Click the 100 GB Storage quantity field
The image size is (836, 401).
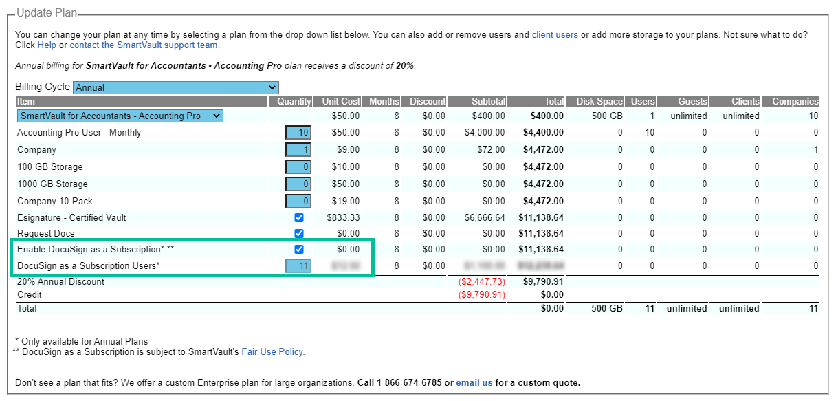pyautogui.click(x=298, y=166)
